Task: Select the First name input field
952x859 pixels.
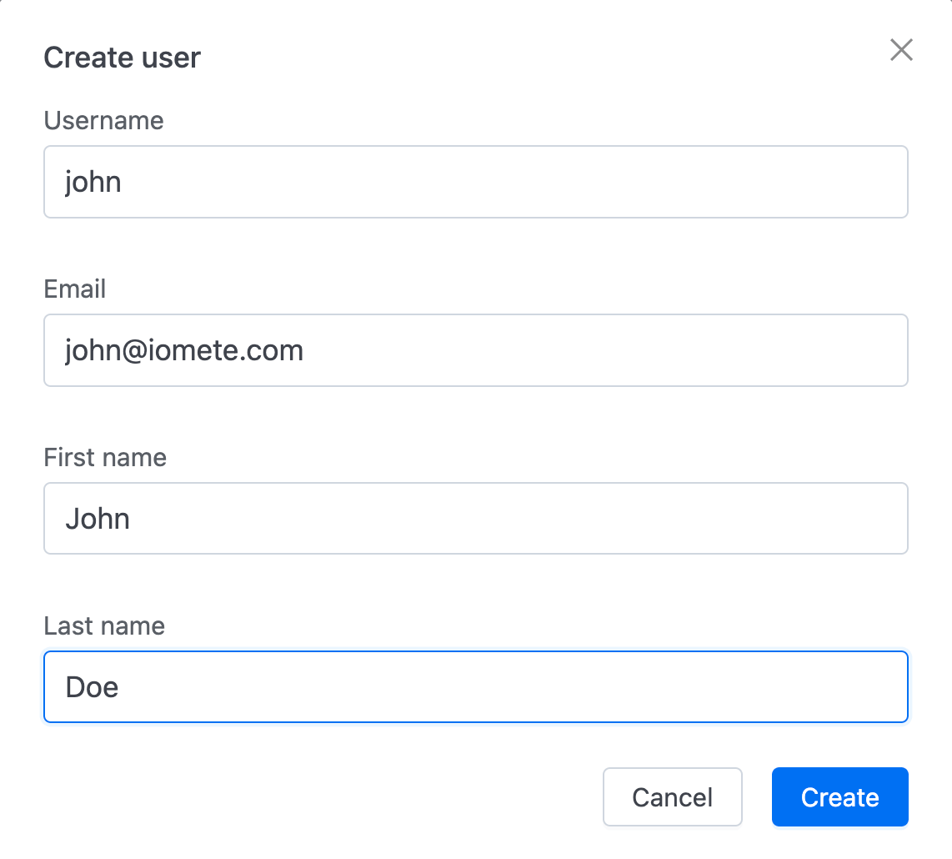Action: pyautogui.click(x=475, y=518)
